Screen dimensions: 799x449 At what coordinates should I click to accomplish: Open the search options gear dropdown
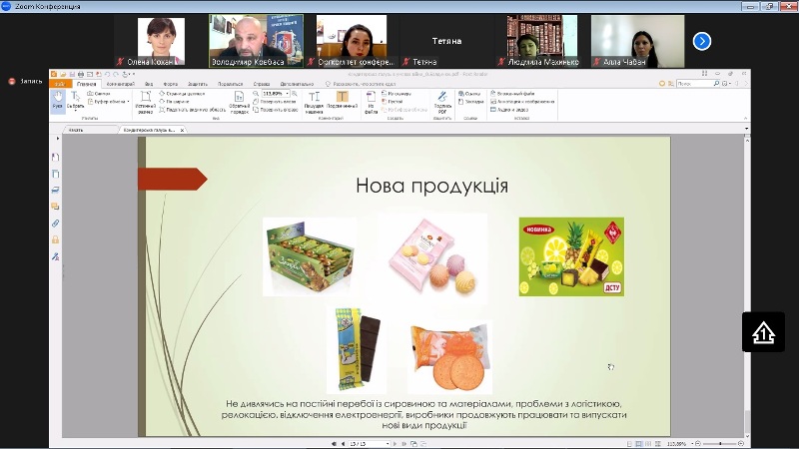726,83
